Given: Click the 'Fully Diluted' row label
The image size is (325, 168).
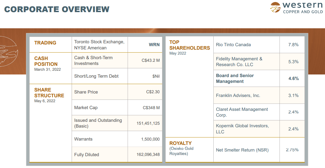Looking at the screenshot, I should [x=87, y=155].
